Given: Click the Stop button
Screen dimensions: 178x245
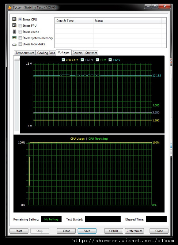Looking at the screenshot, I should [x=39, y=231].
